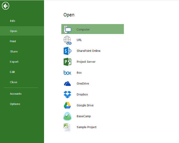Click the Dropbox label
Screen dimensions: 179x143
coord(82,94)
